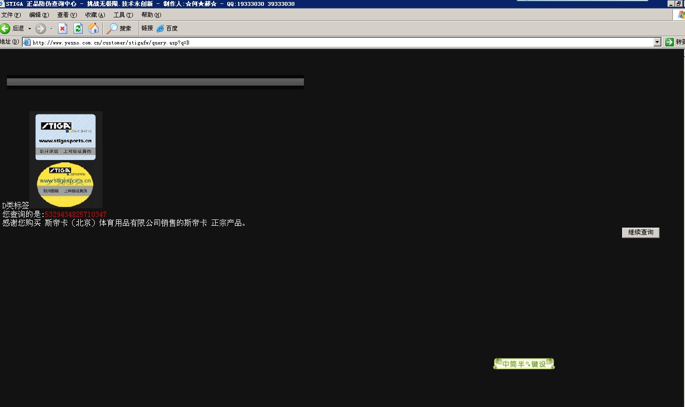This screenshot has width=685, height=407.
Task: Restore down the browser window
Action: tap(679, 4)
